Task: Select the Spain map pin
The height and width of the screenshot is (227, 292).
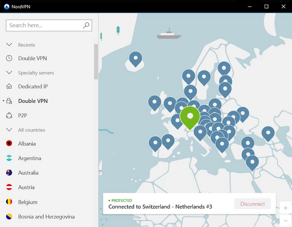Action: pos(168,142)
